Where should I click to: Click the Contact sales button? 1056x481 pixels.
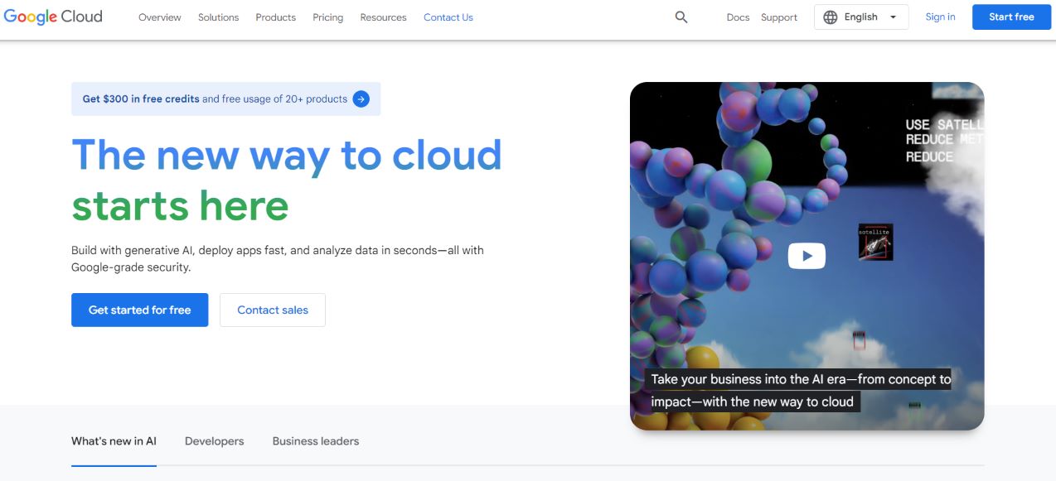(273, 310)
